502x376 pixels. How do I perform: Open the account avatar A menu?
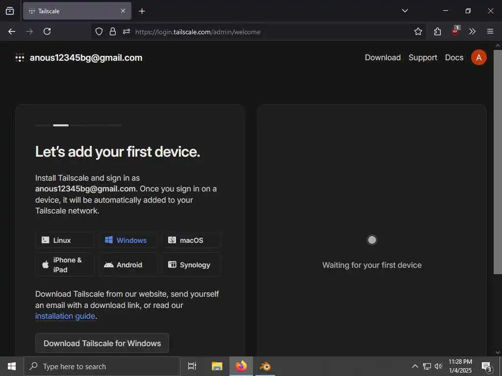[x=478, y=58]
